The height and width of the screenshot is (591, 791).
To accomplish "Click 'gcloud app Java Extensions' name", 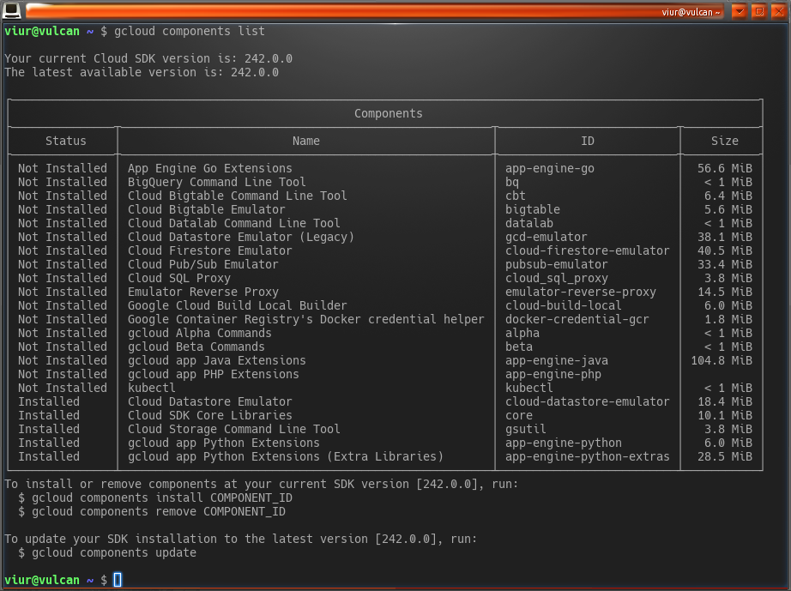I will [217, 360].
